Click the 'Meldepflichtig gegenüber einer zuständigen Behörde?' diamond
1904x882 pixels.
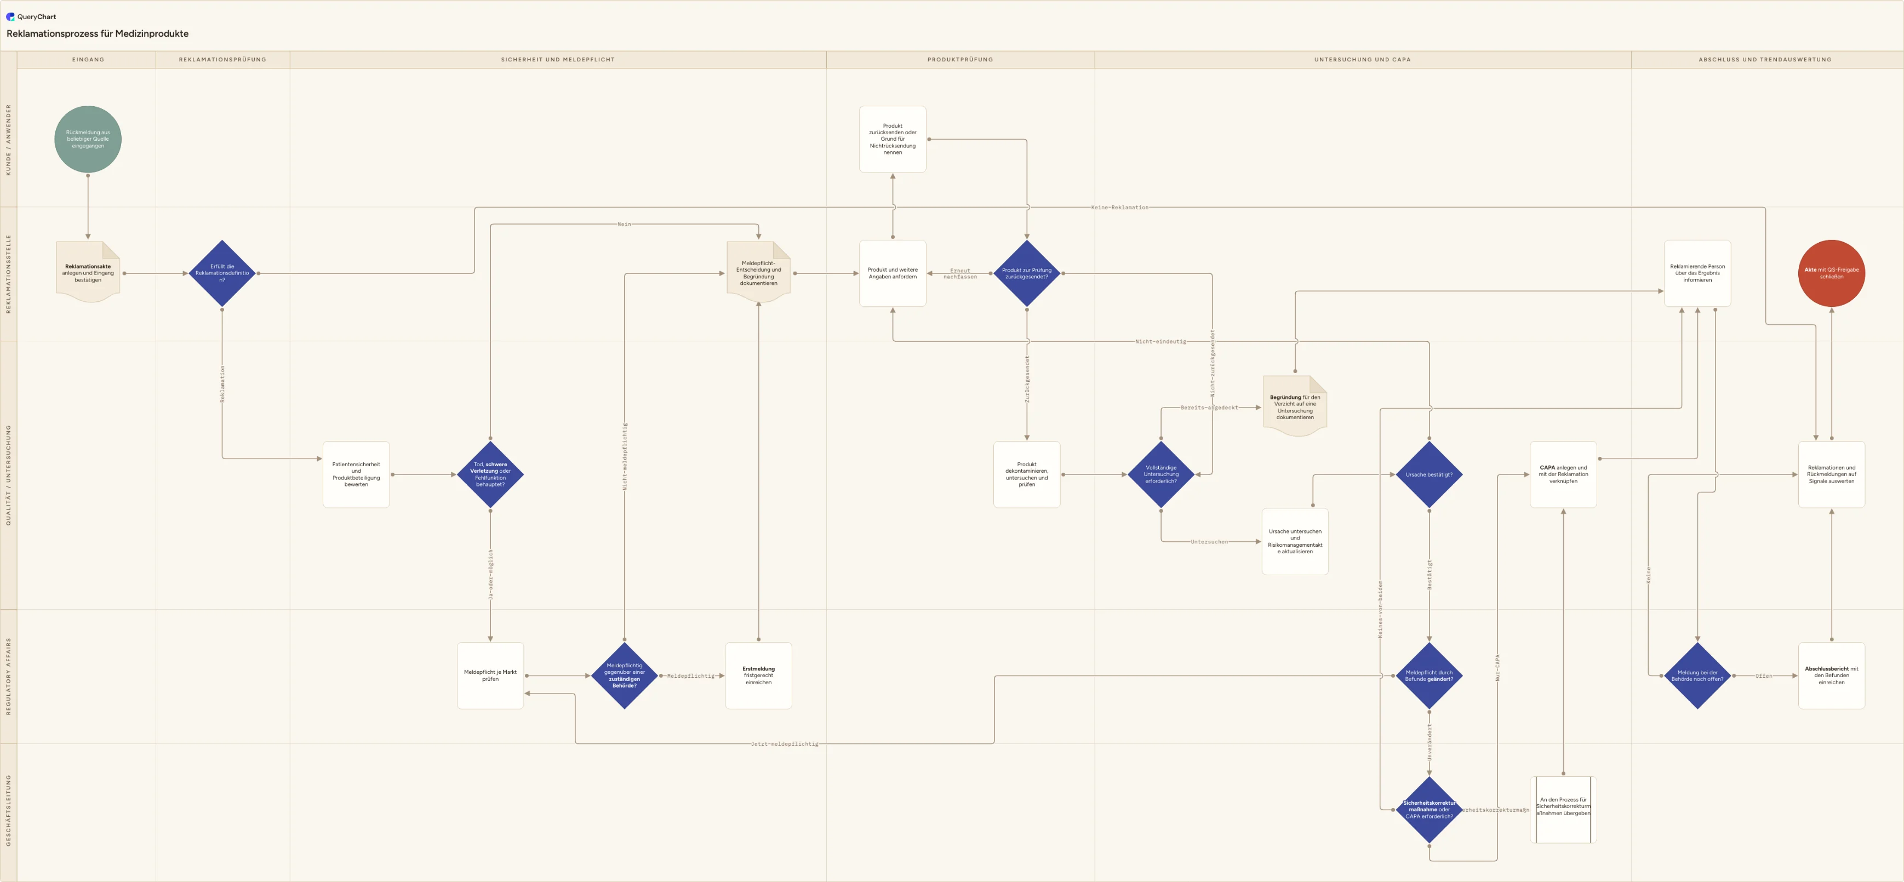pyautogui.click(x=625, y=675)
